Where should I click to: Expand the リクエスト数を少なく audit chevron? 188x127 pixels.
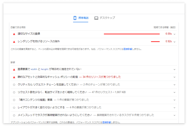174,92
